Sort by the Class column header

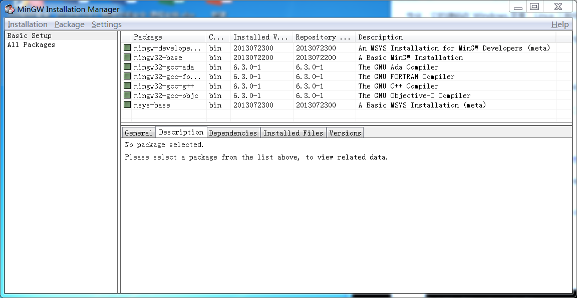point(218,37)
